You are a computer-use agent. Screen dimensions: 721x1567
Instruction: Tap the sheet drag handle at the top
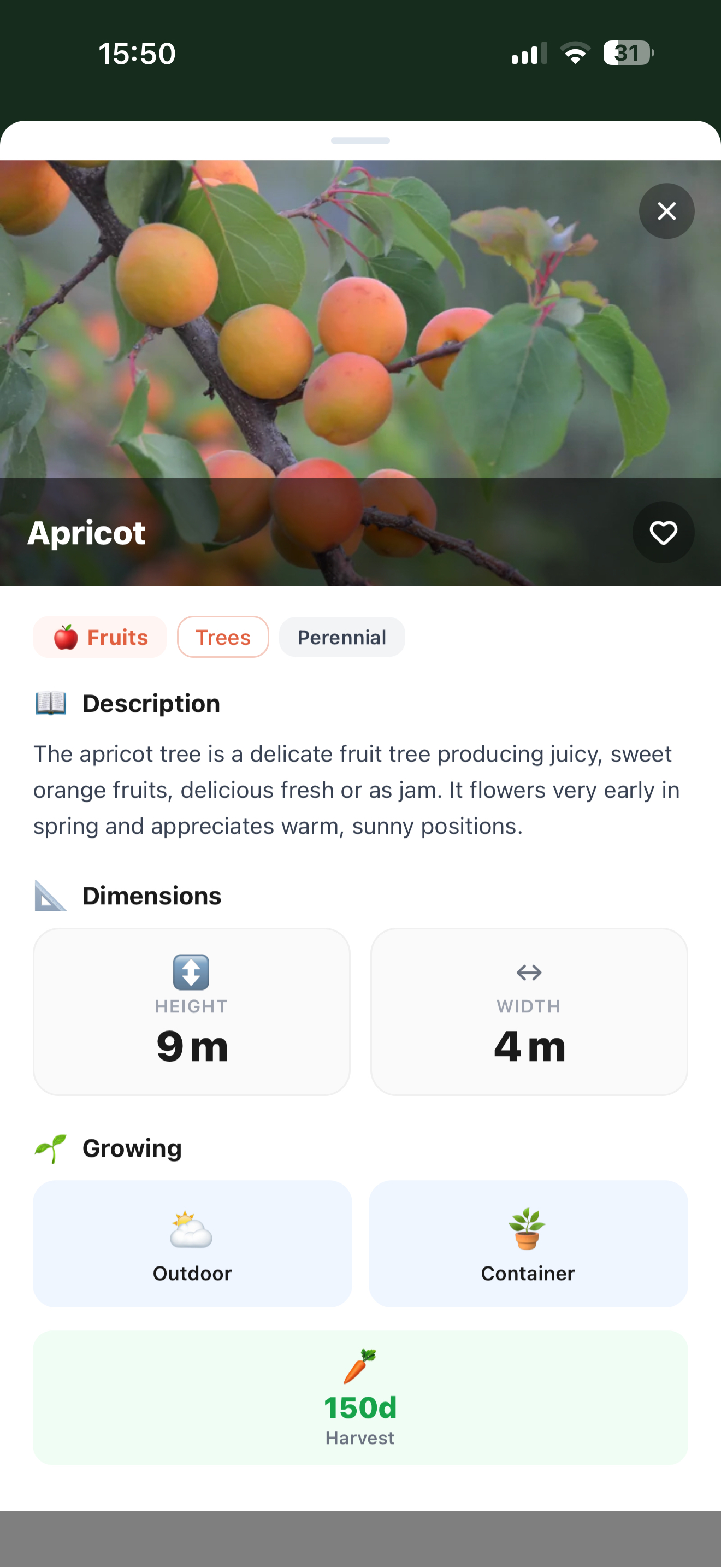[x=361, y=140]
